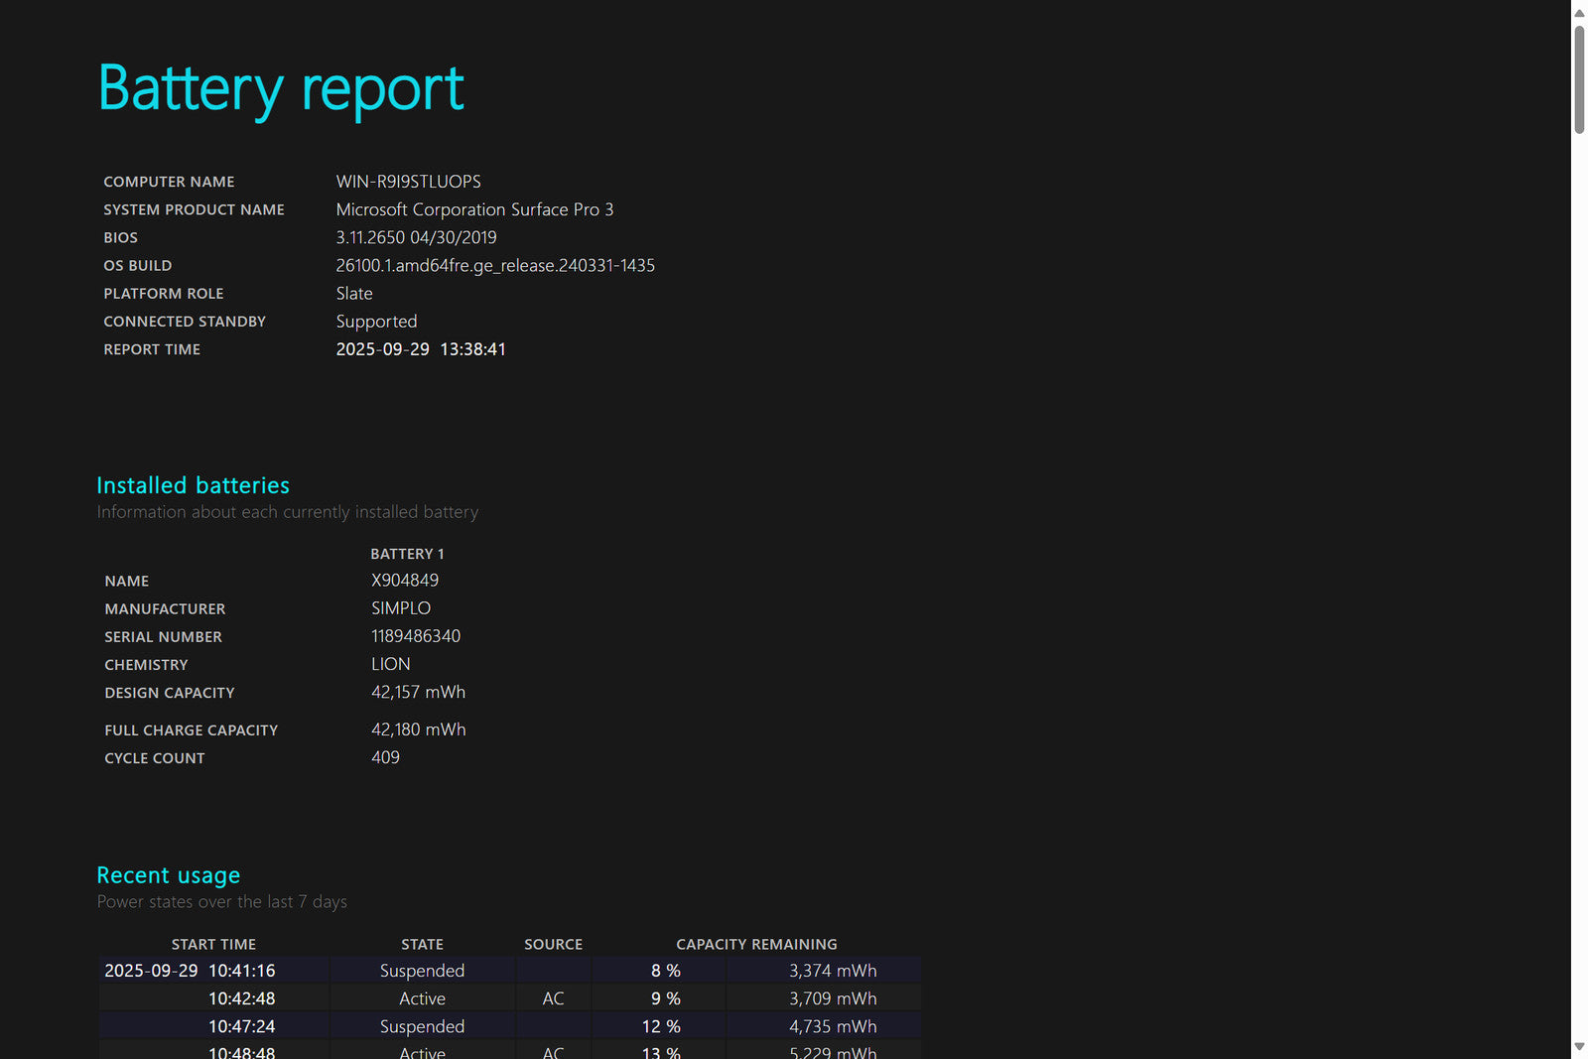Click the report time value
1588x1059 pixels.
pyautogui.click(x=421, y=349)
